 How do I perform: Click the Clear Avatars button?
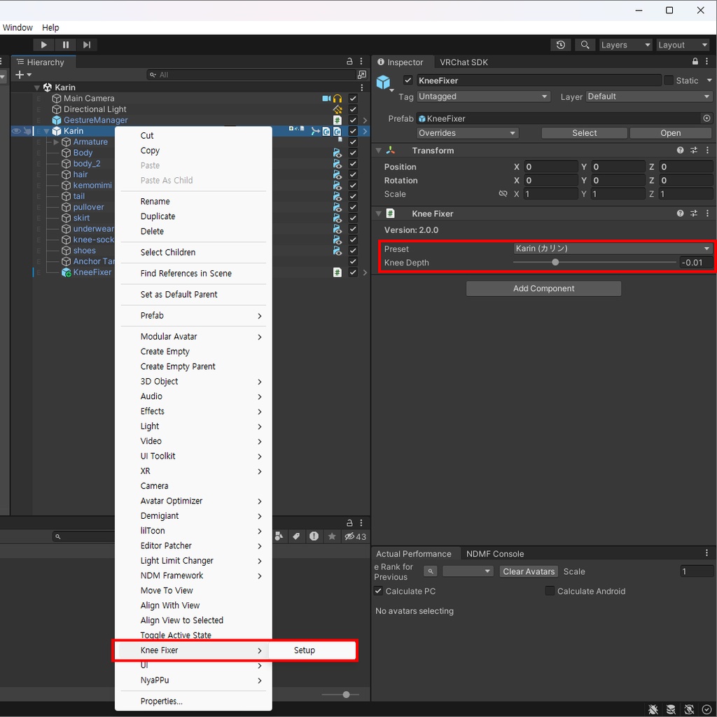529,571
